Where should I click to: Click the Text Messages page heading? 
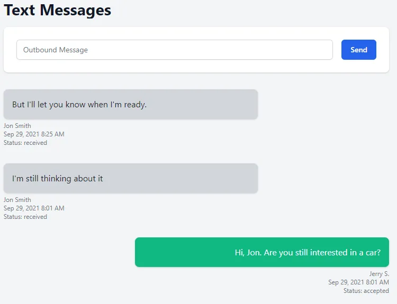(x=58, y=10)
